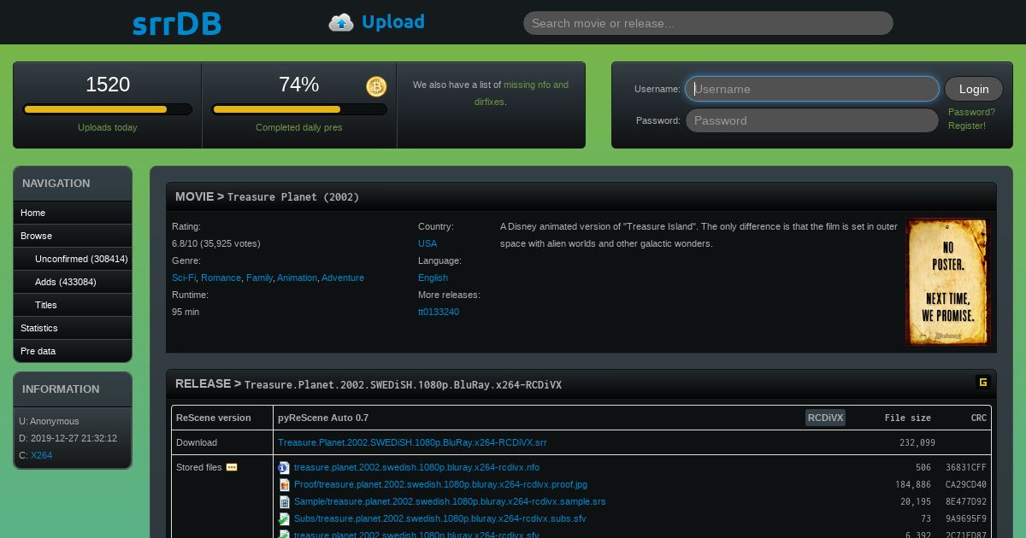The width and height of the screenshot is (1026, 538).
Task: Go to Home in navigation
Action: 73,213
